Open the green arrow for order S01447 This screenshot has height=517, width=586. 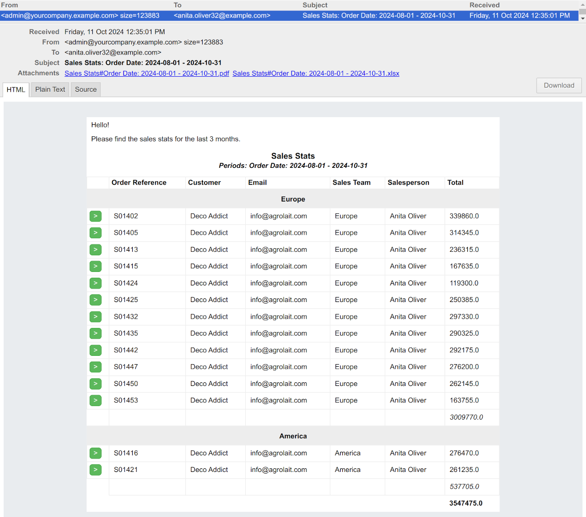tap(95, 367)
